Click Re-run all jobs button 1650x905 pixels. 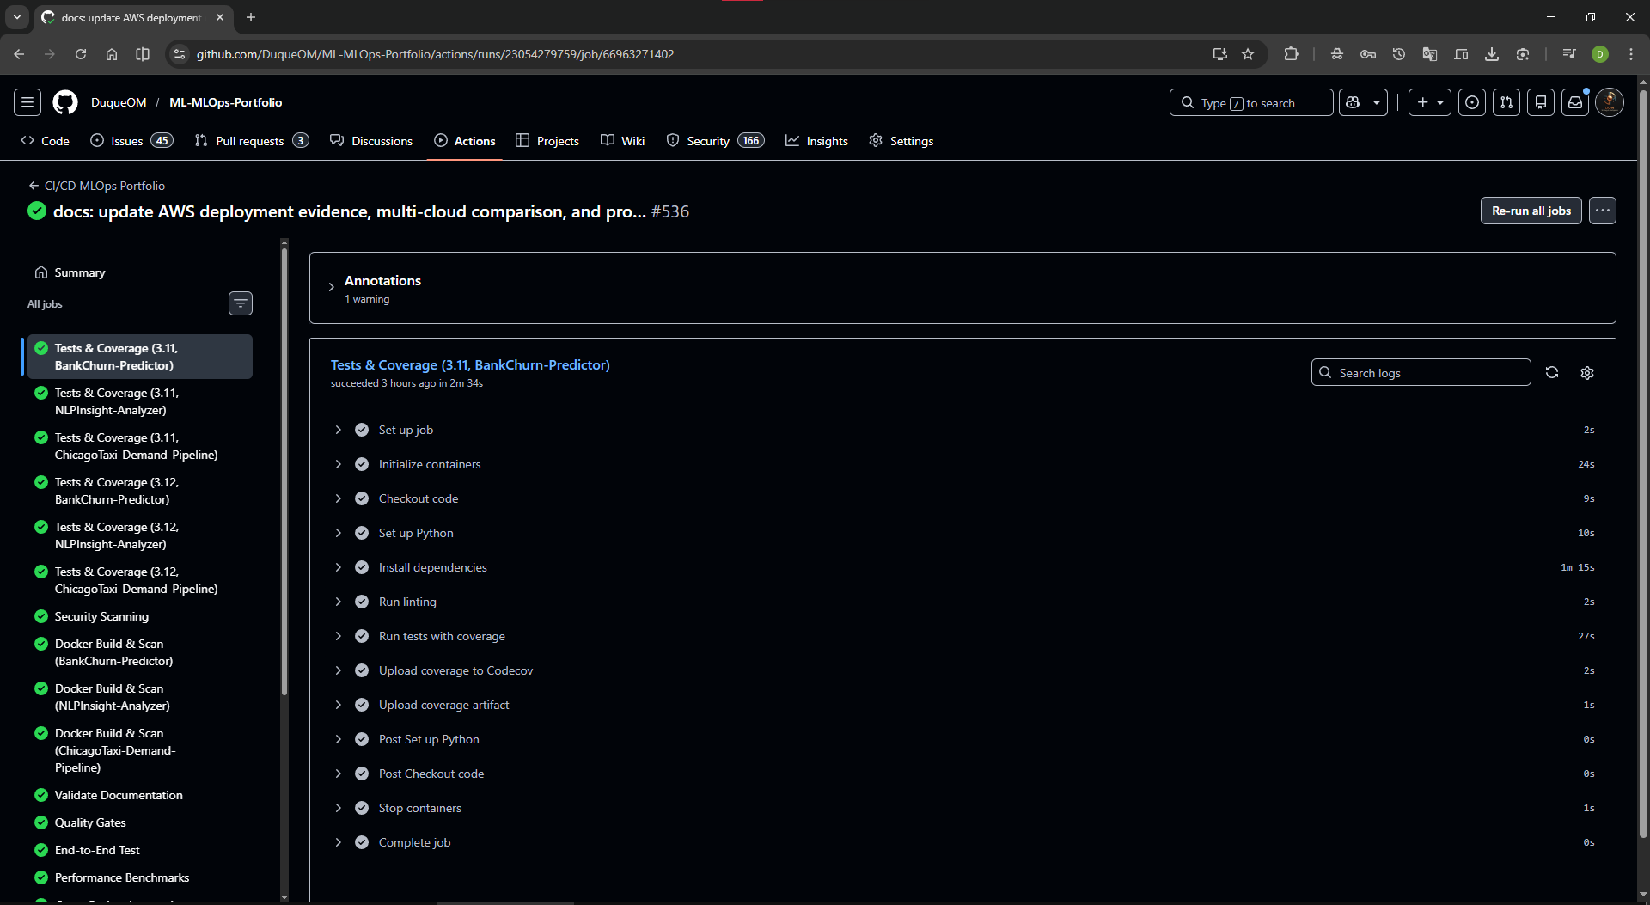point(1531,211)
